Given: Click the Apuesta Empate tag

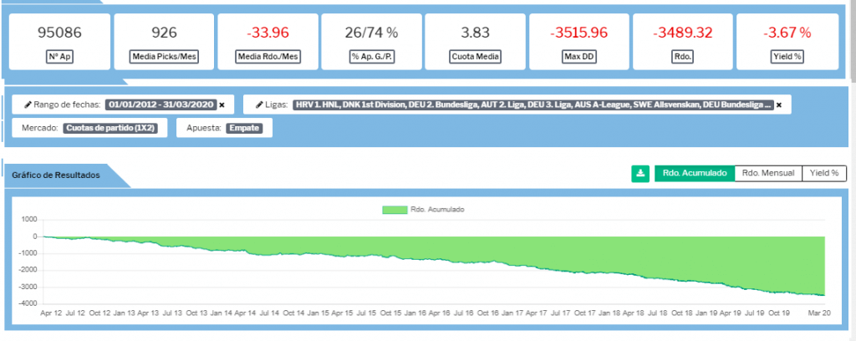Looking at the screenshot, I should pos(246,129).
